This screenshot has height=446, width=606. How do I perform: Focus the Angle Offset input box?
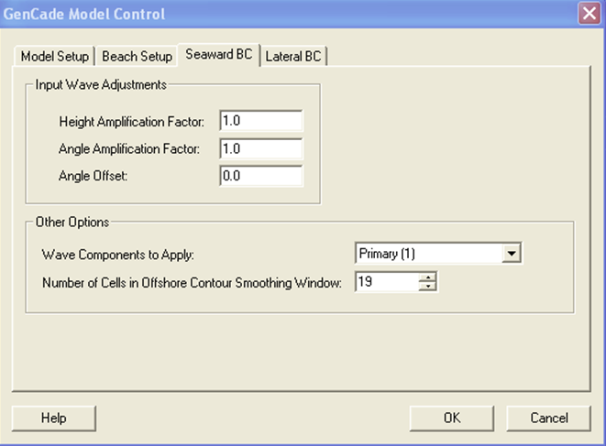261,176
